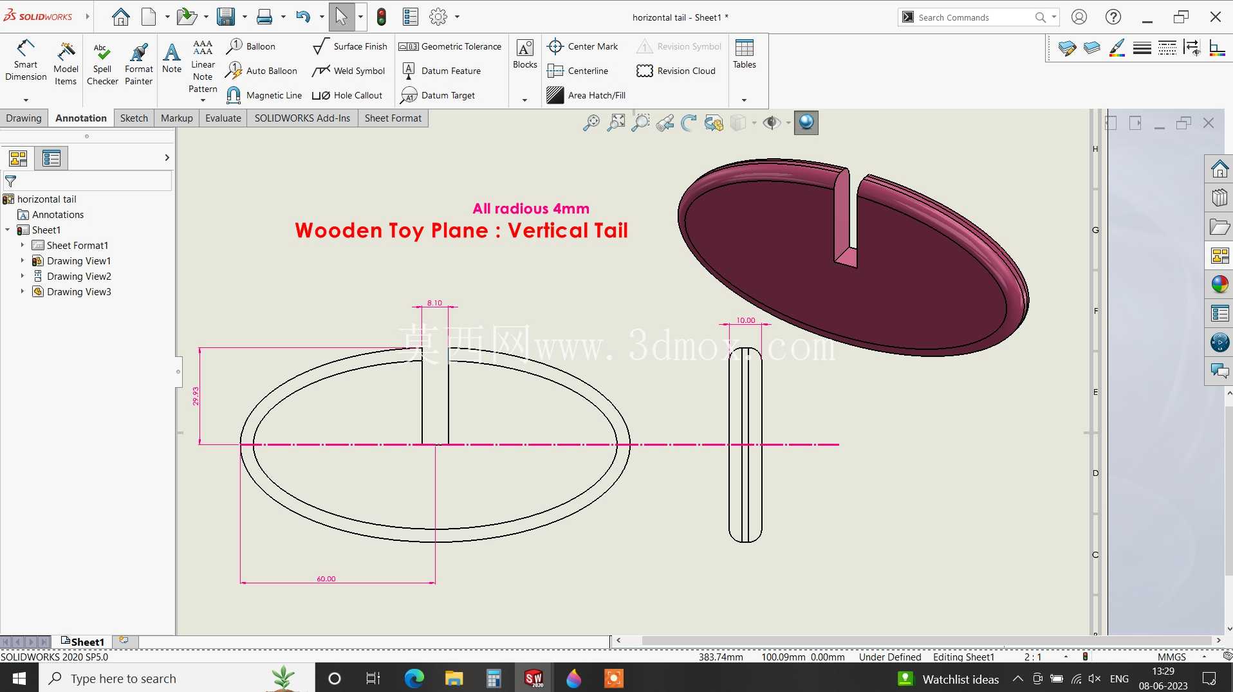Click the Search Commands input field
The image size is (1233, 692).
coord(974,17)
